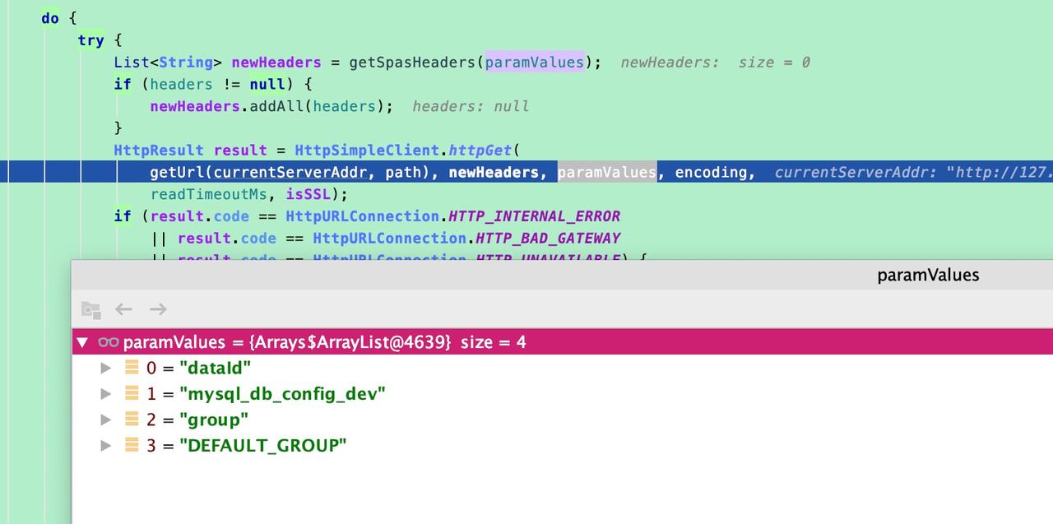Click the getSpasHeaders method call
This screenshot has width=1053, height=524.
coord(413,63)
